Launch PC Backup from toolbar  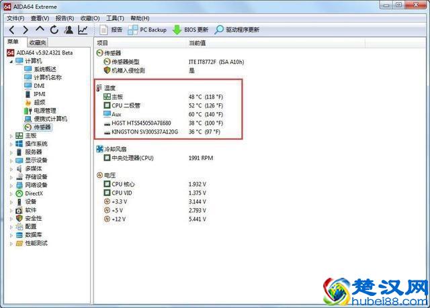click(147, 30)
